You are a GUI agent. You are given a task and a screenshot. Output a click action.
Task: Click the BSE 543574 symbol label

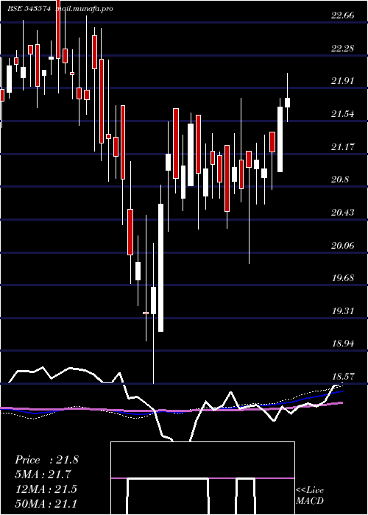click(29, 9)
